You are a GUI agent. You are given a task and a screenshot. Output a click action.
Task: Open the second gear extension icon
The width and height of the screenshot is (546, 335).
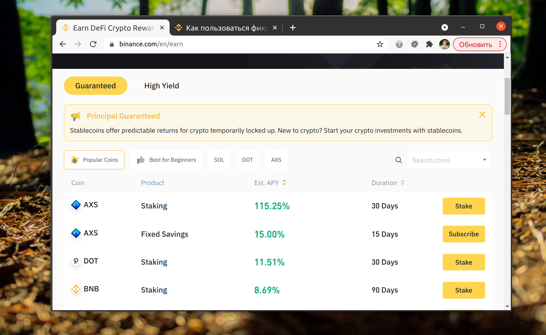[x=414, y=44]
